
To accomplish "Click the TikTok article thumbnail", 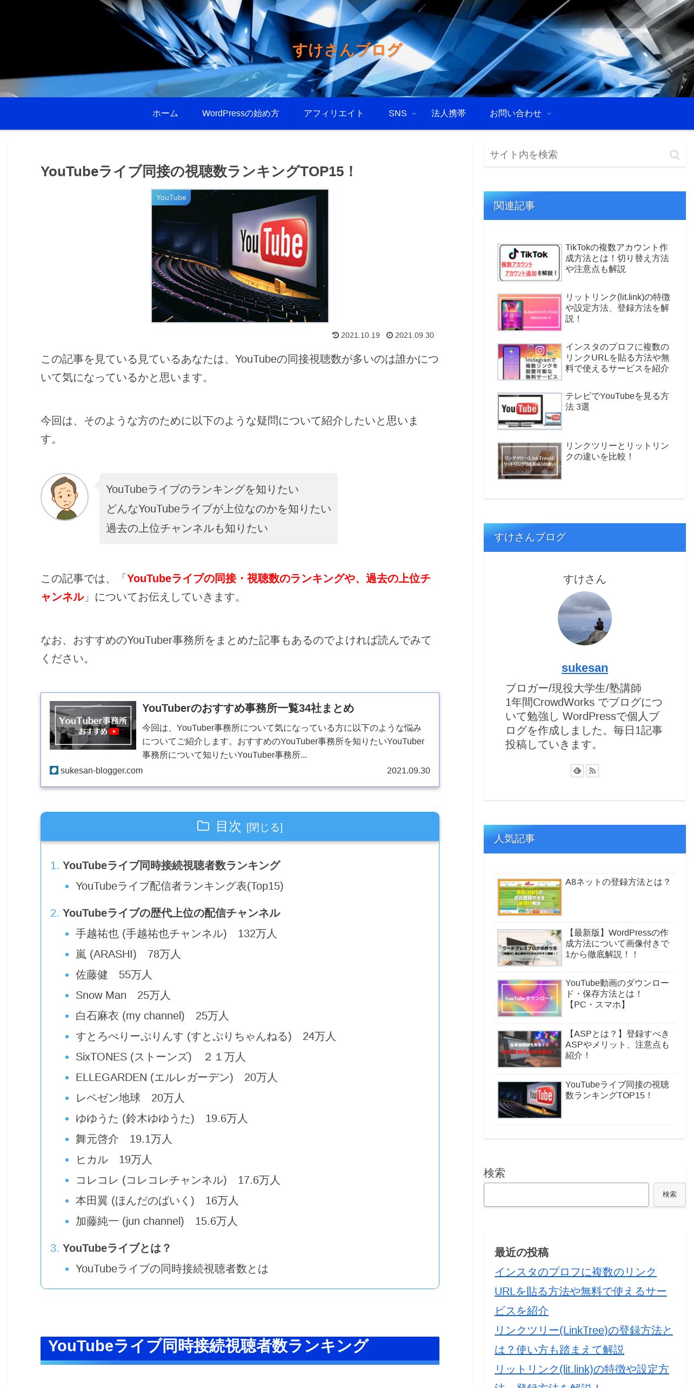I will pos(530,263).
